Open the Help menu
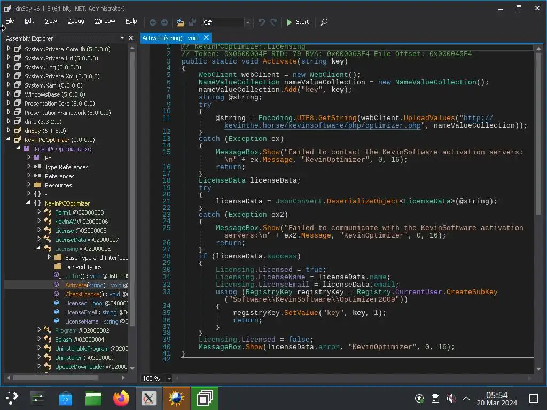The image size is (547, 410). (x=131, y=21)
